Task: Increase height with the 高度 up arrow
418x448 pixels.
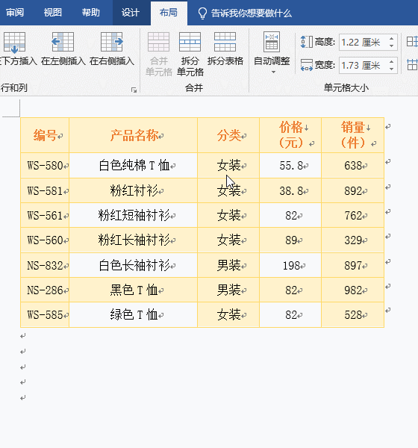Action: [391, 39]
